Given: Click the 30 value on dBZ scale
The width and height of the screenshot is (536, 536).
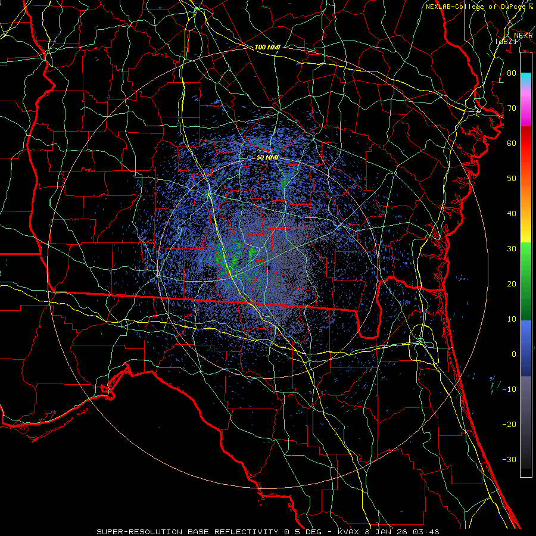Looking at the screenshot, I should 512,249.
